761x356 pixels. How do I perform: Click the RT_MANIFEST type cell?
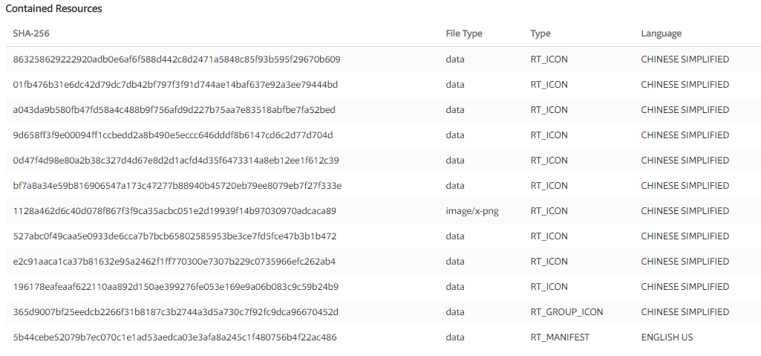[560, 337]
